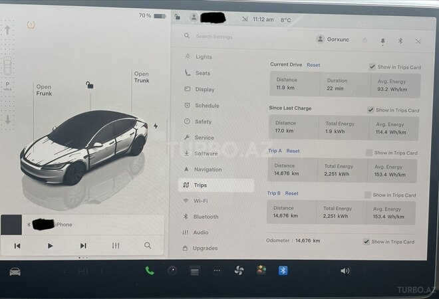Rename Trip A label

(275, 150)
